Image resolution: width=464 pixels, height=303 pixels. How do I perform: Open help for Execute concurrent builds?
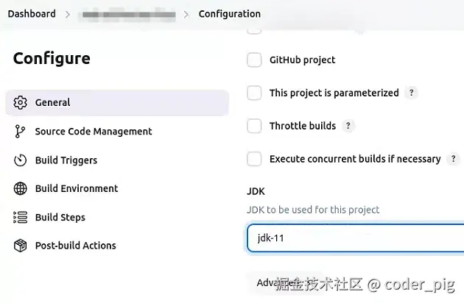(x=454, y=159)
